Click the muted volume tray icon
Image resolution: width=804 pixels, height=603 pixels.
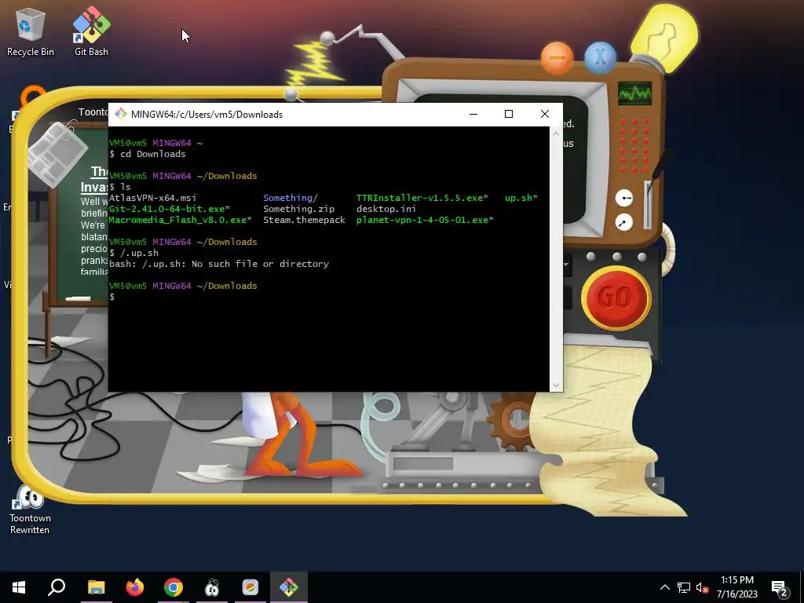(702, 587)
